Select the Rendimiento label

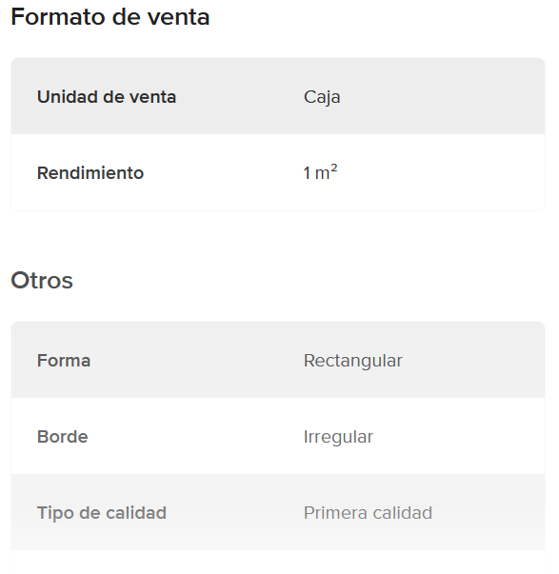(90, 173)
